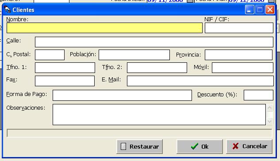Click inside the Observaciones text area
This screenshot has height=161, width=280.
pos(159,115)
